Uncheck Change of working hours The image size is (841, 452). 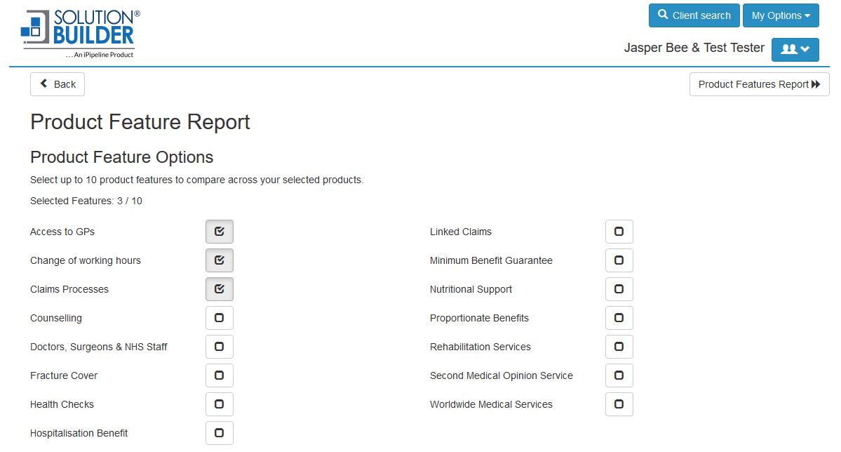pyautogui.click(x=220, y=260)
